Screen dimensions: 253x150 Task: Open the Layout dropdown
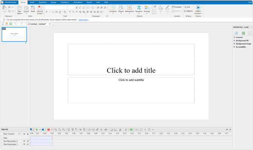(26, 10)
